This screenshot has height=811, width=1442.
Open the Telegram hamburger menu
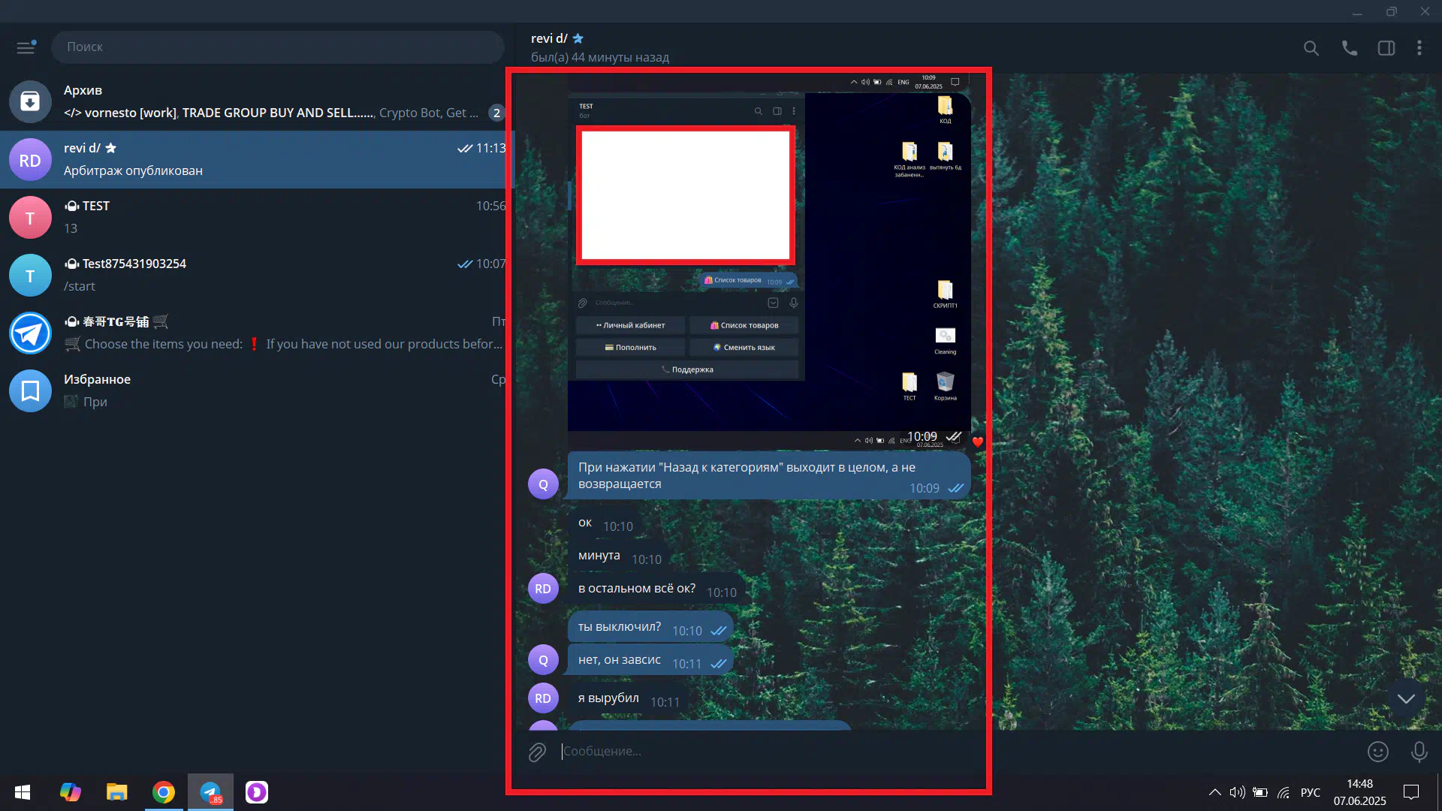(26, 47)
